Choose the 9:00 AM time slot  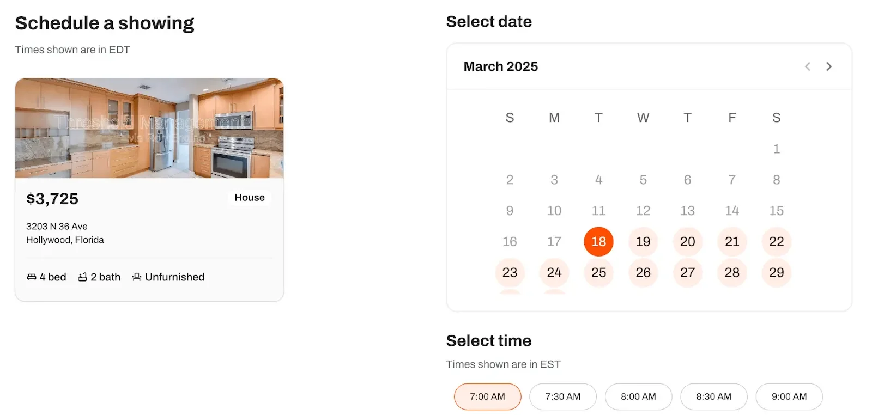click(789, 396)
